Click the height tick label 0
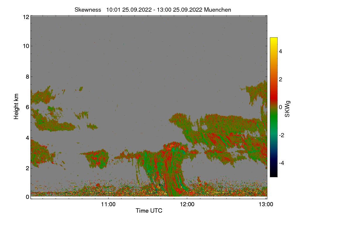 click(27, 197)
